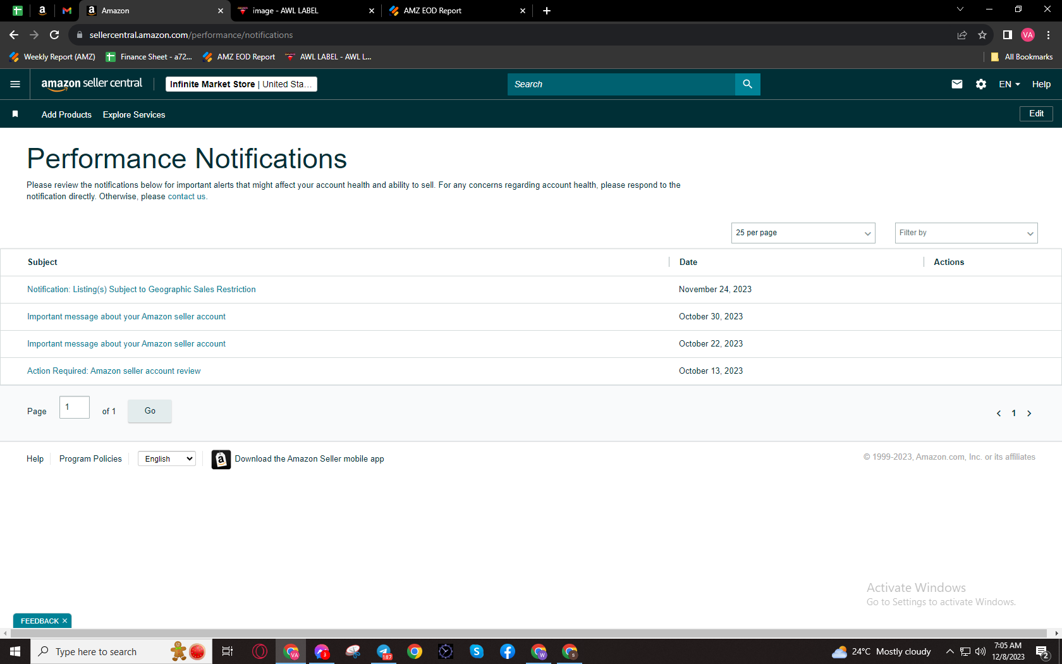1062x664 pixels.
Task: Go to previous page arrow in pagination
Action: click(x=999, y=414)
